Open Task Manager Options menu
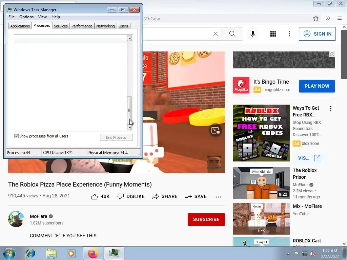This screenshot has width=347, height=260. click(26, 17)
